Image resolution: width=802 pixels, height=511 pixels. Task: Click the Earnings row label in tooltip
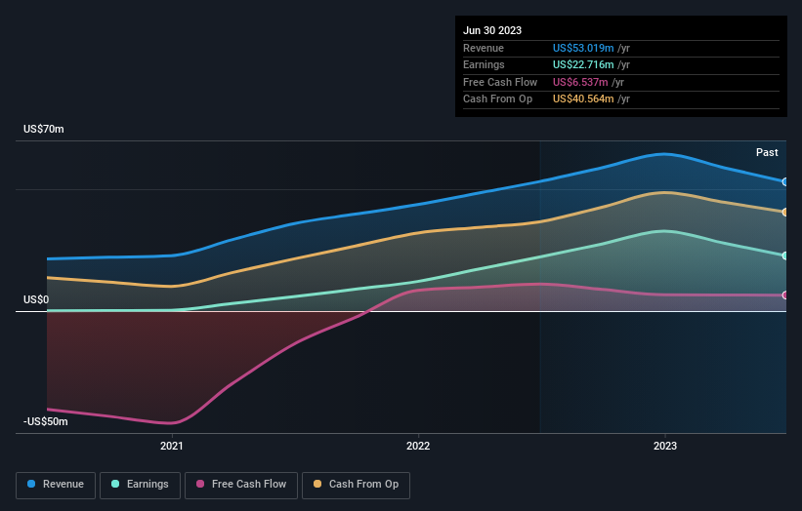(x=484, y=64)
